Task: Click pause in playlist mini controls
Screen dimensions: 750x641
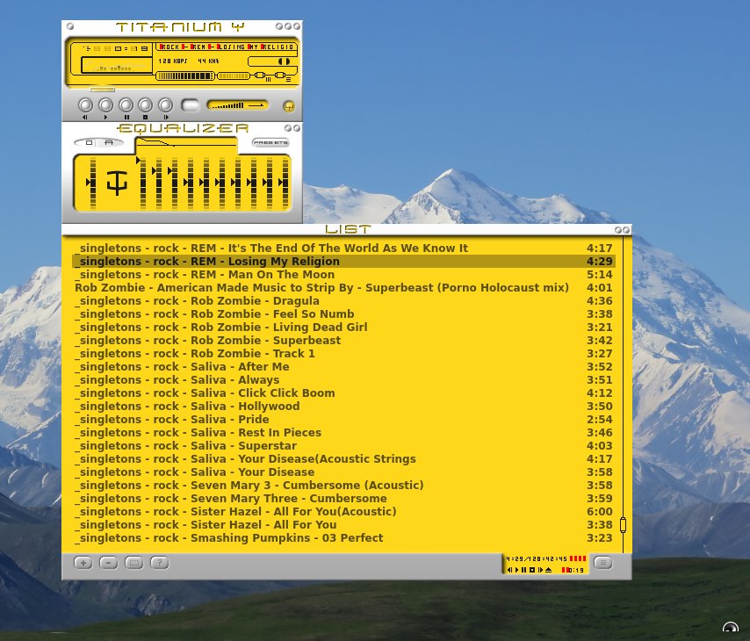Action: pos(524,570)
